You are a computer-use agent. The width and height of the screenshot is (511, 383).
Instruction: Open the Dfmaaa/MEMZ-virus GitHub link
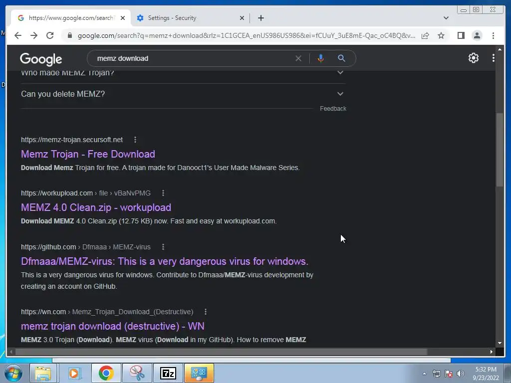point(165,261)
